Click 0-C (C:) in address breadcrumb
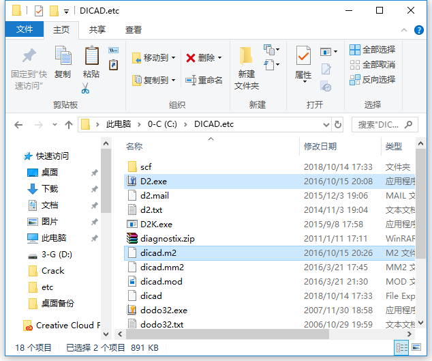Viewport: 432px width, 361px height. pos(162,124)
